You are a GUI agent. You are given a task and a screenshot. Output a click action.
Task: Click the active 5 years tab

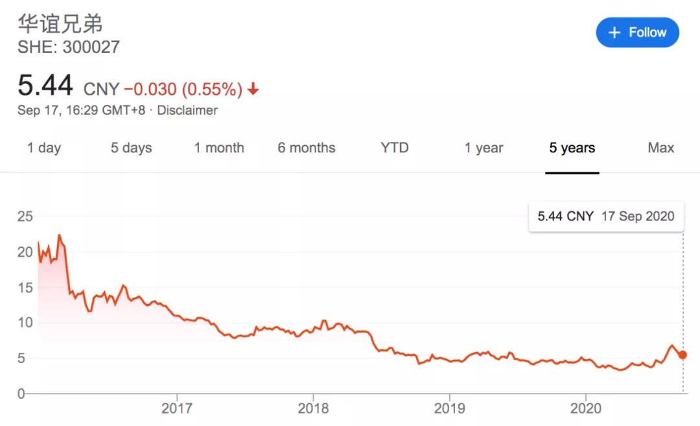click(572, 148)
